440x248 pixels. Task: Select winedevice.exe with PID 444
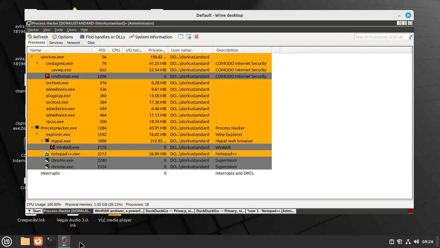pyautogui.click(x=149, y=108)
